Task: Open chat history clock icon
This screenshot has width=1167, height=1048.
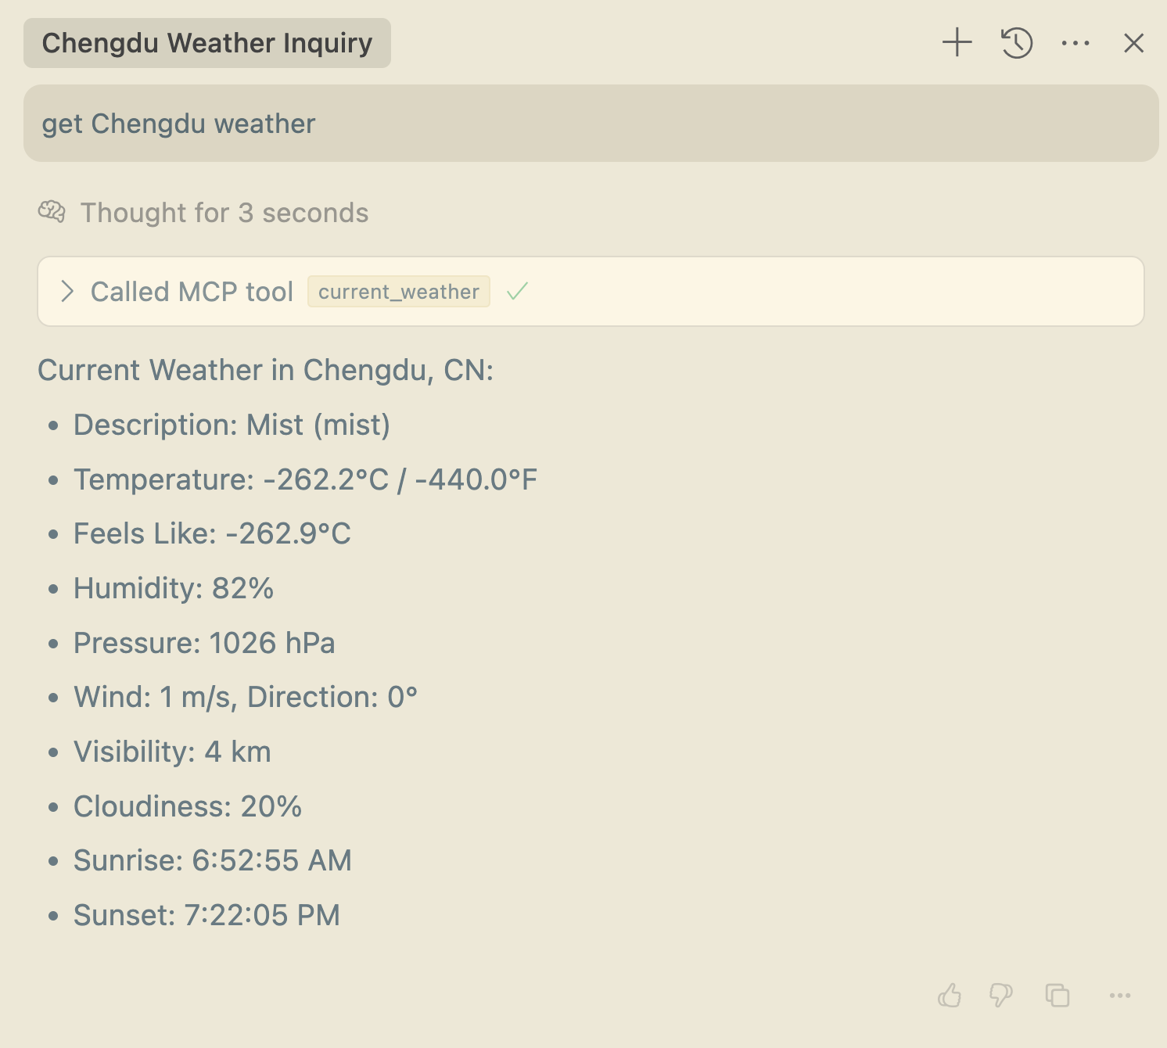Action: pos(1016,42)
